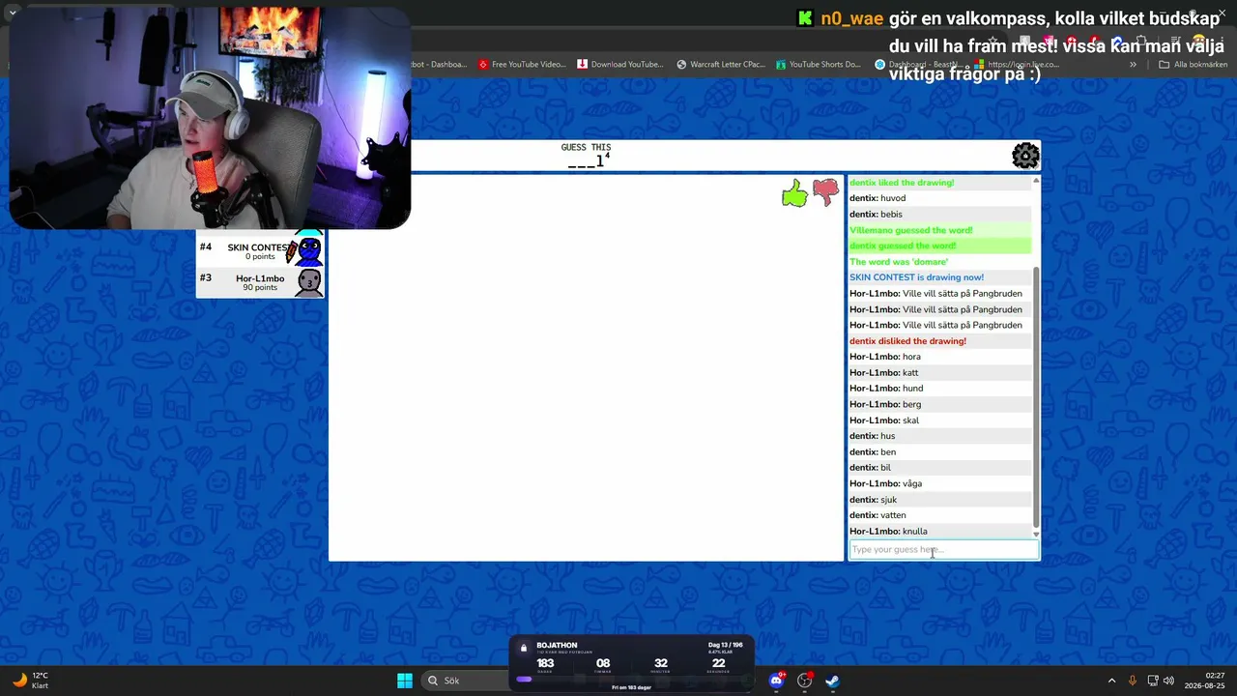Viewport: 1237px width, 696px height.
Task: Click the guess input field
Action: (944, 550)
